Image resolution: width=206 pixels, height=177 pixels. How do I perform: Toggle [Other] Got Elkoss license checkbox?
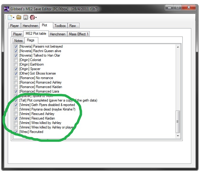pyautogui.click(x=16, y=73)
